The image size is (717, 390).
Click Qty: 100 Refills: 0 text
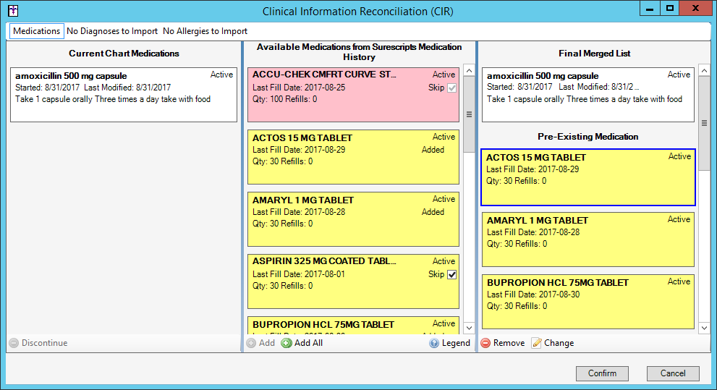pyautogui.click(x=284, y=99)
